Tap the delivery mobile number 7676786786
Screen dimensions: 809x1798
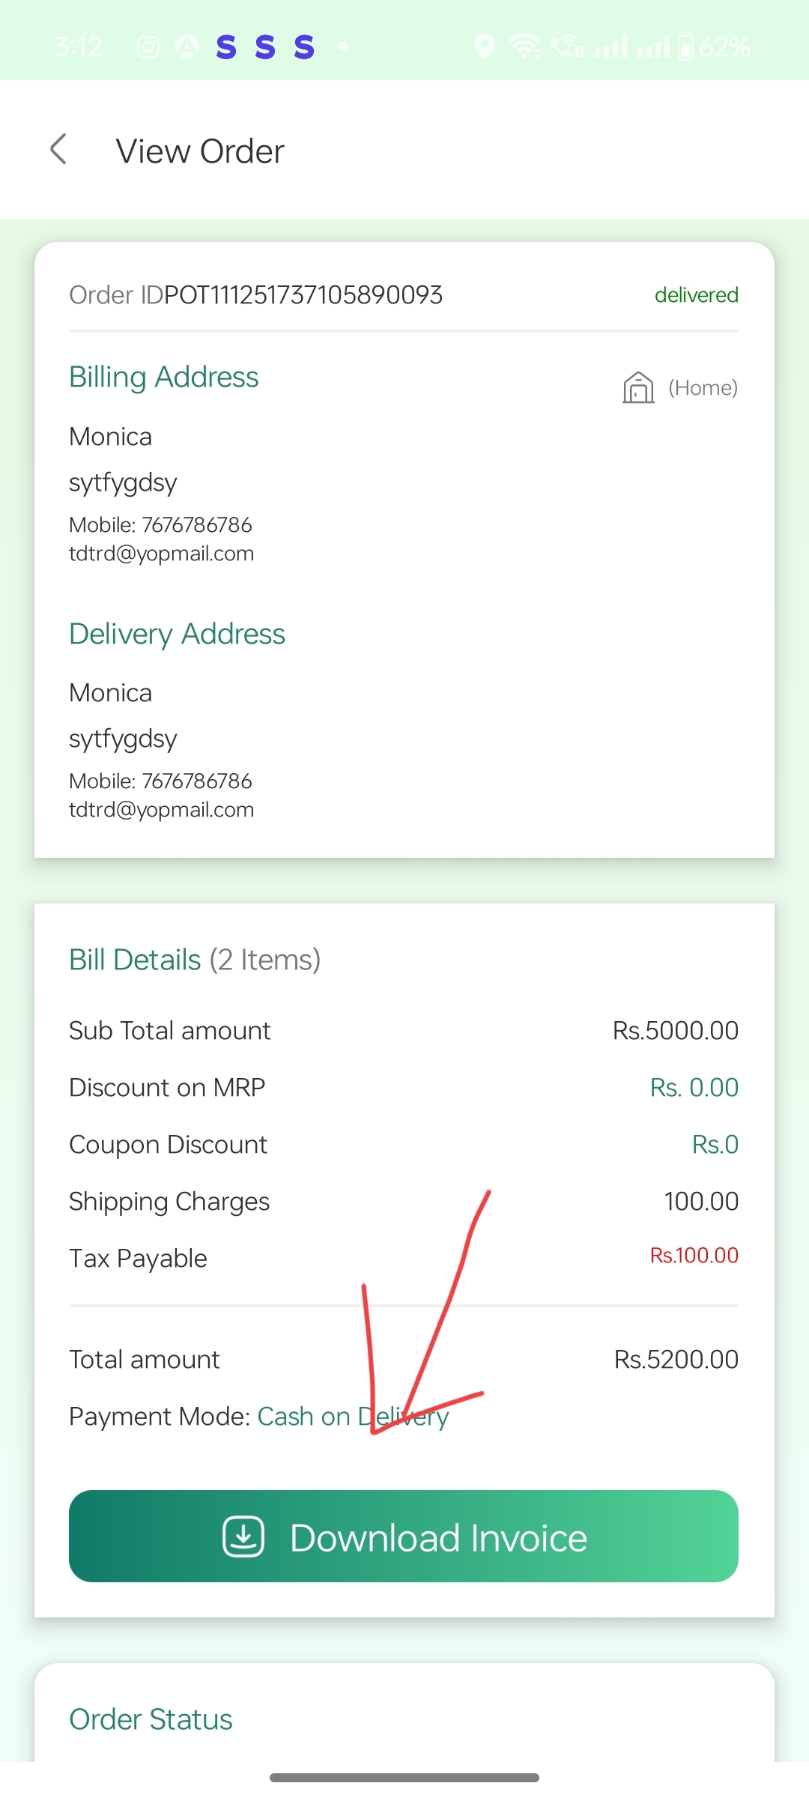[197, 781]
